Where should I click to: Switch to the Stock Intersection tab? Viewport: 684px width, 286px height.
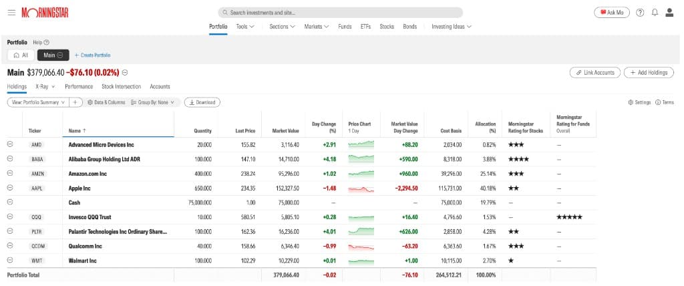(x=122, y=86)
